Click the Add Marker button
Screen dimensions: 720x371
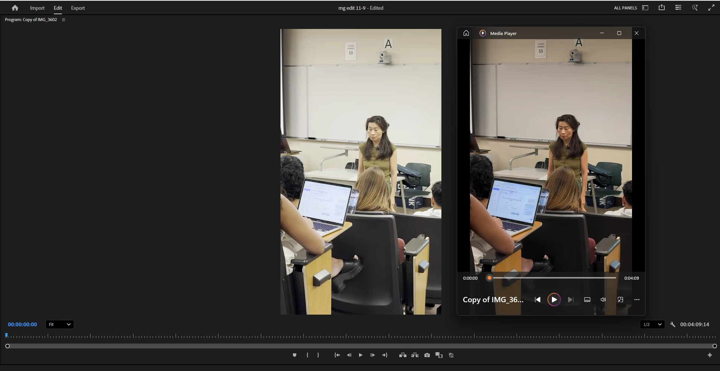pos(294,355)
